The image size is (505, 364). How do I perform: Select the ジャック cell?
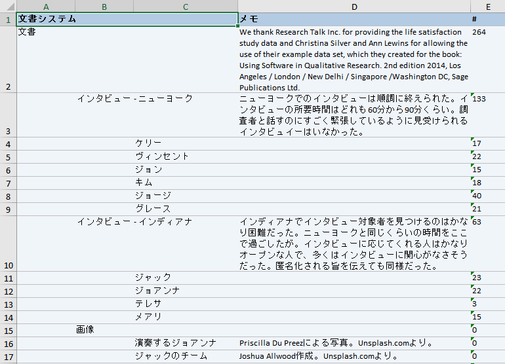[186, 278]
